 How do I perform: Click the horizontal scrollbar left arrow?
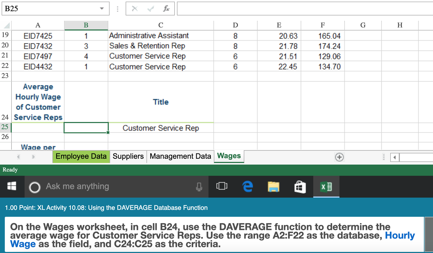[x=395, y=157]
